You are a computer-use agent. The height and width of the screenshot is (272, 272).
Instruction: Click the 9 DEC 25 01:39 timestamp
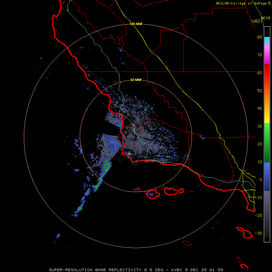pyautogui.click(x=205, y=270)
